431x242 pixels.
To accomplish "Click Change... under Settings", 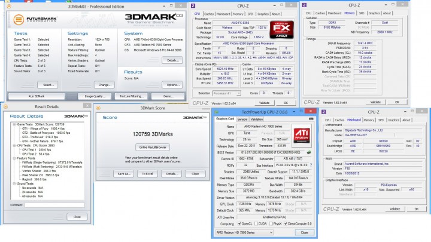I will (x=104, y=85).
